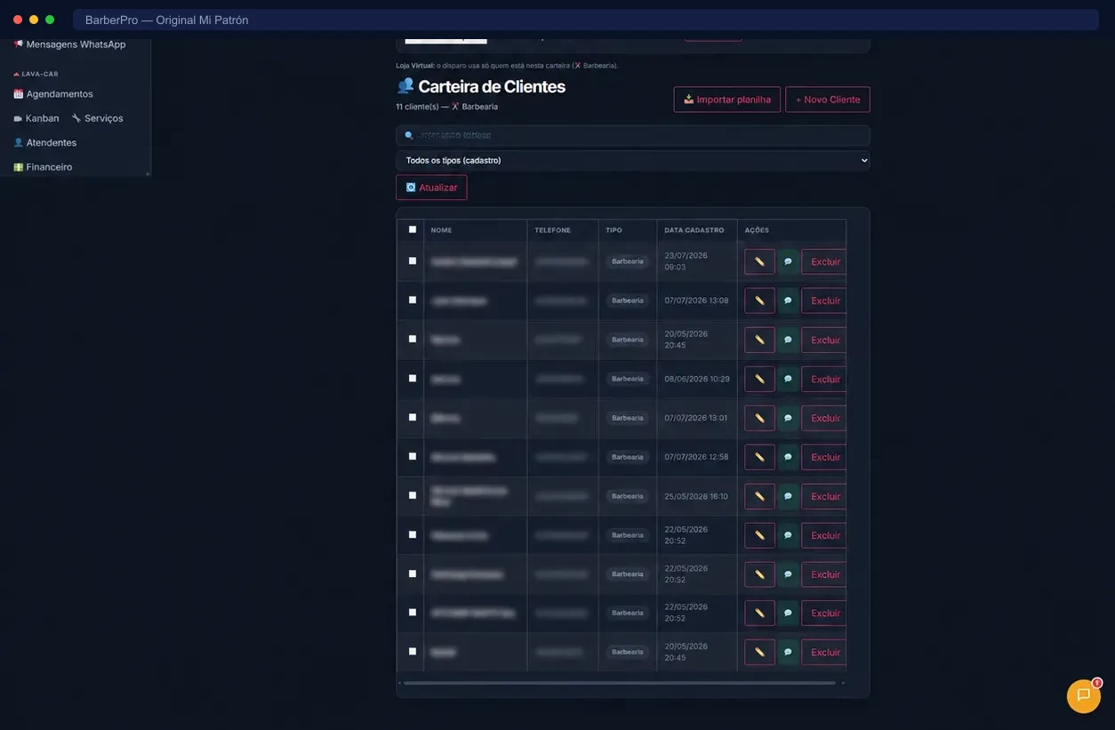The width and height of the screenshot is (1115, 730).
Task: Open the chat message icon for the 07/07/2026 13:08 client
Action: pos(788,301)
